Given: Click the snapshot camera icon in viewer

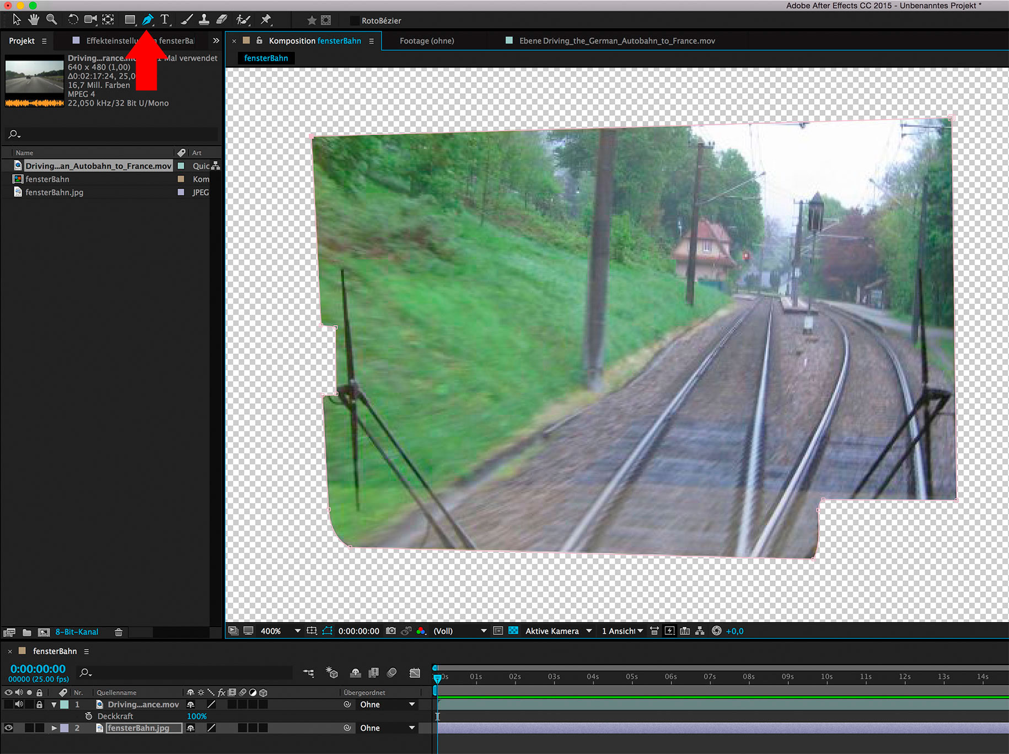Looking at the screenshot, I should (391, 631).
